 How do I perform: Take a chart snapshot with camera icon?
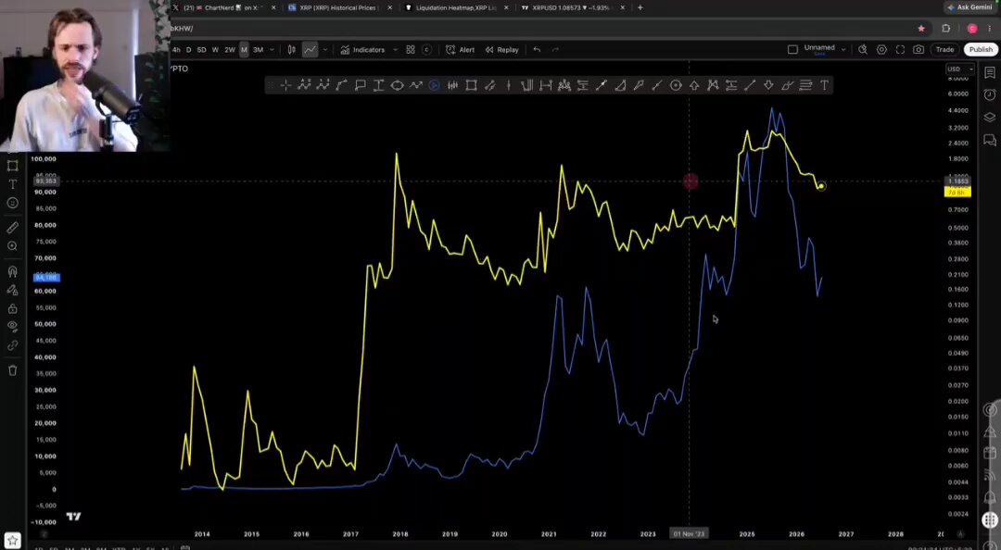918,50
